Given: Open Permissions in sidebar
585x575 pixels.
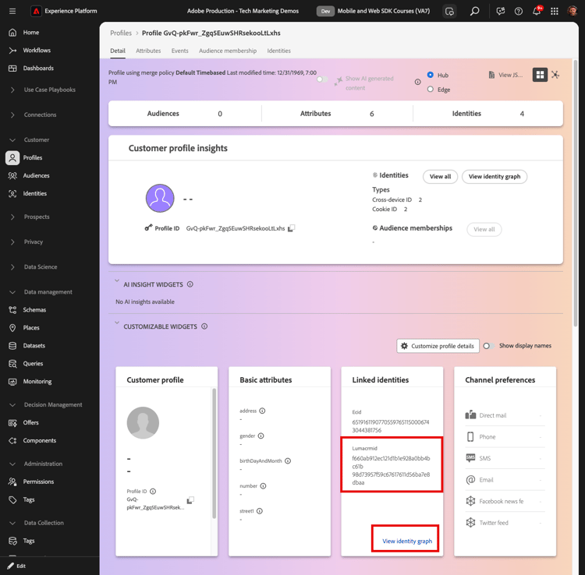Looking at the screenshot, I should tap(38, 482).
